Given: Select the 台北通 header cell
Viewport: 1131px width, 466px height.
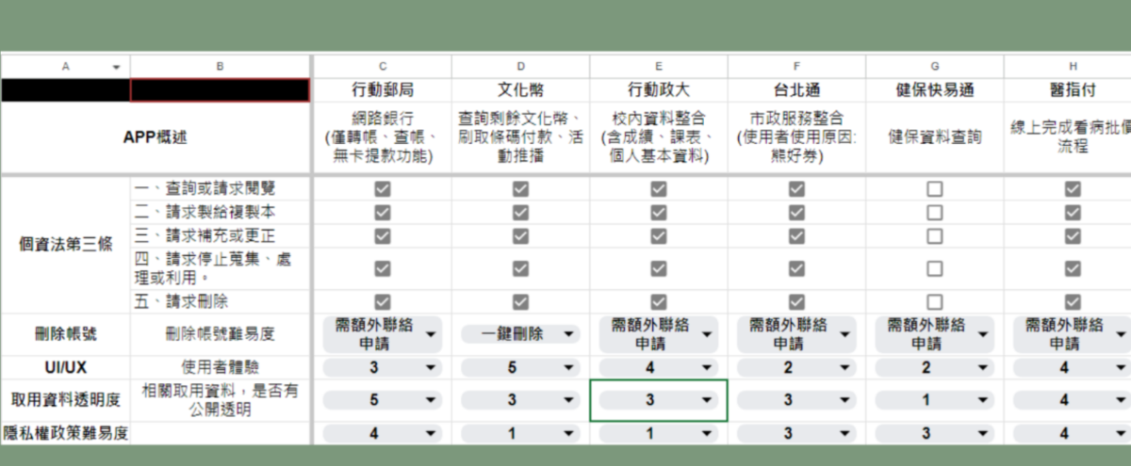Looking at the screenshot, I should click(x=796, y=90).
